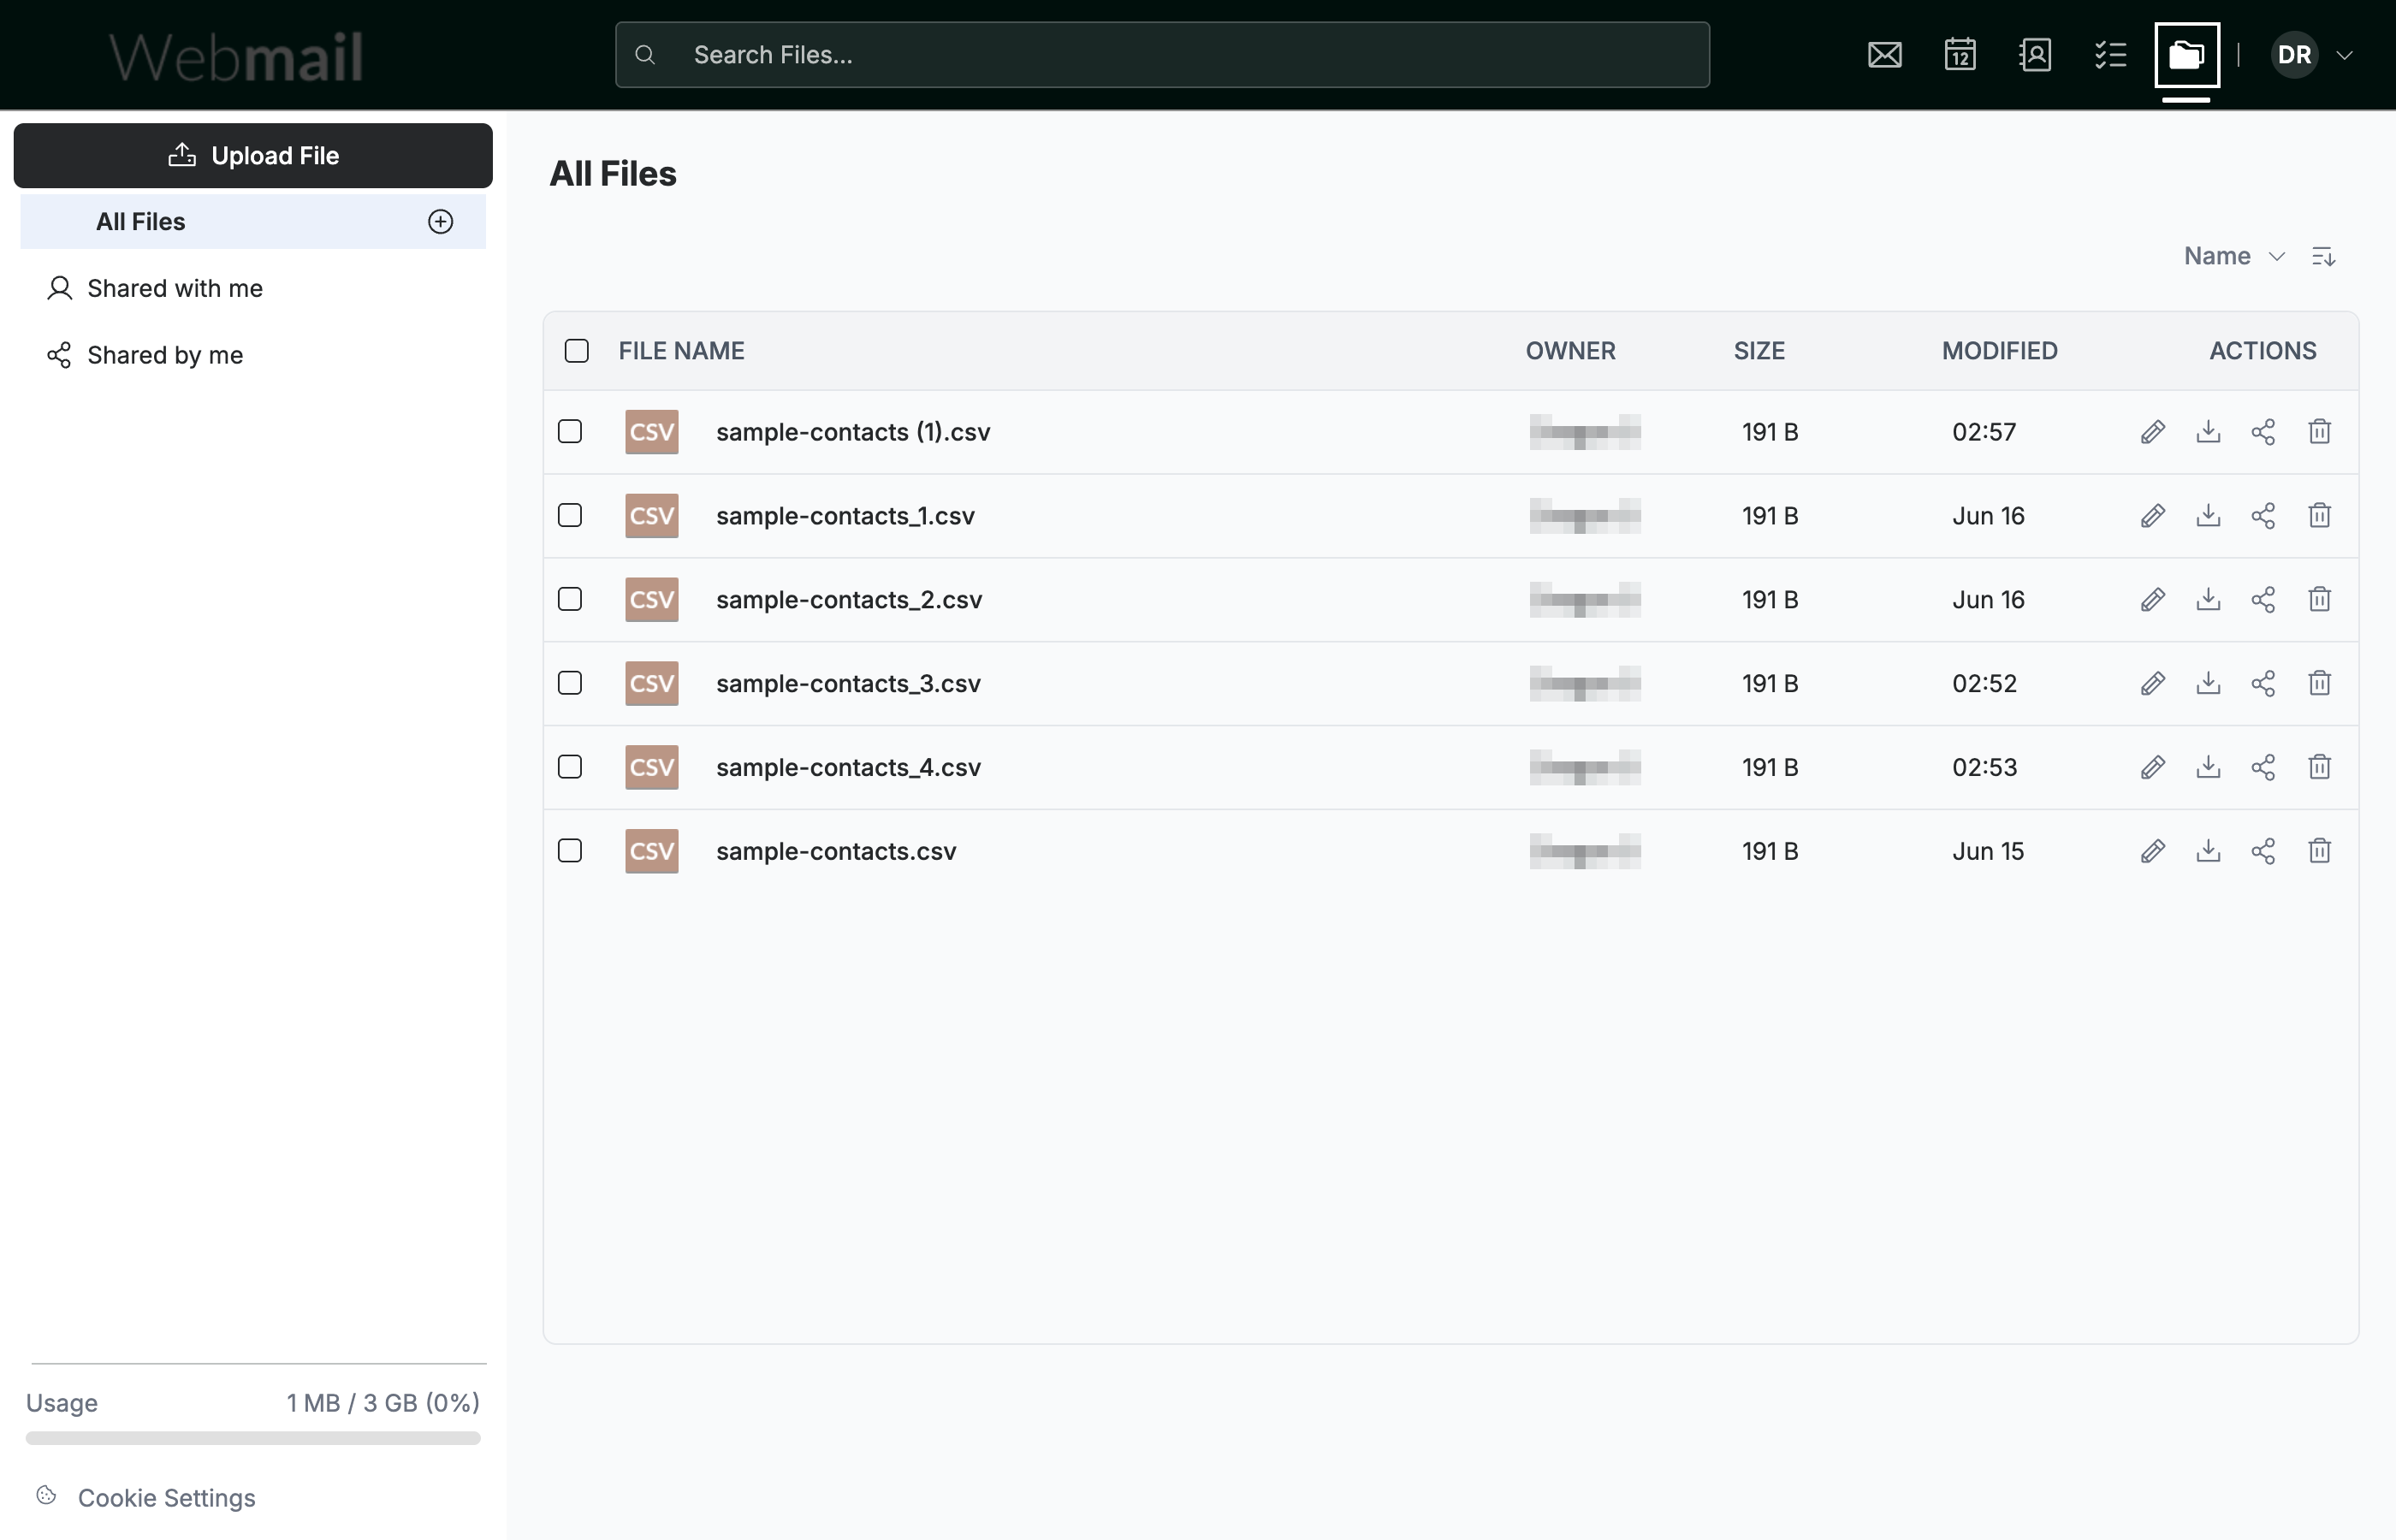This screenshot has height=1540, width=2396.
Task: Check the box for sample-contacts_3.csv
Action: pyautogui.click(x=570, y=684)
